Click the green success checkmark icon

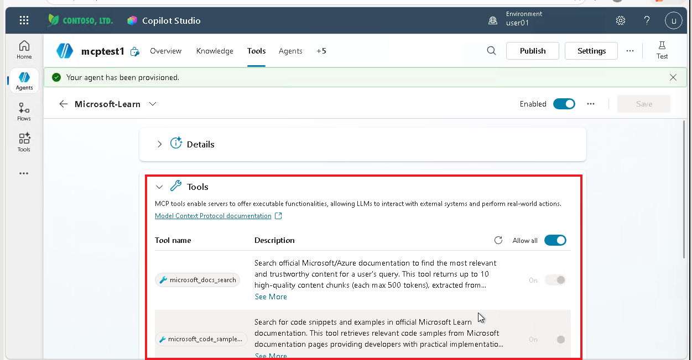click(x=56, y=77)
